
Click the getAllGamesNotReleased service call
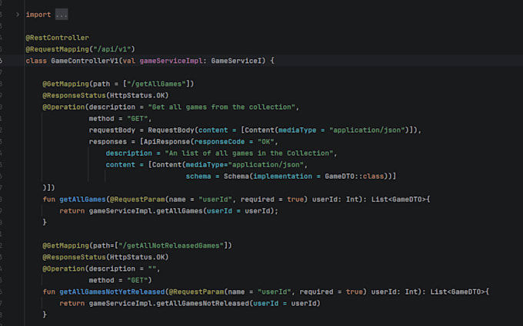[203, 304]
